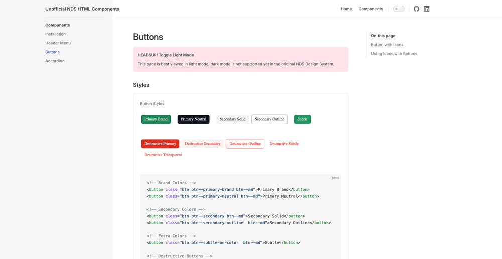Click the Primary Neutral button
502x259 pixels.
coord(194,119)
